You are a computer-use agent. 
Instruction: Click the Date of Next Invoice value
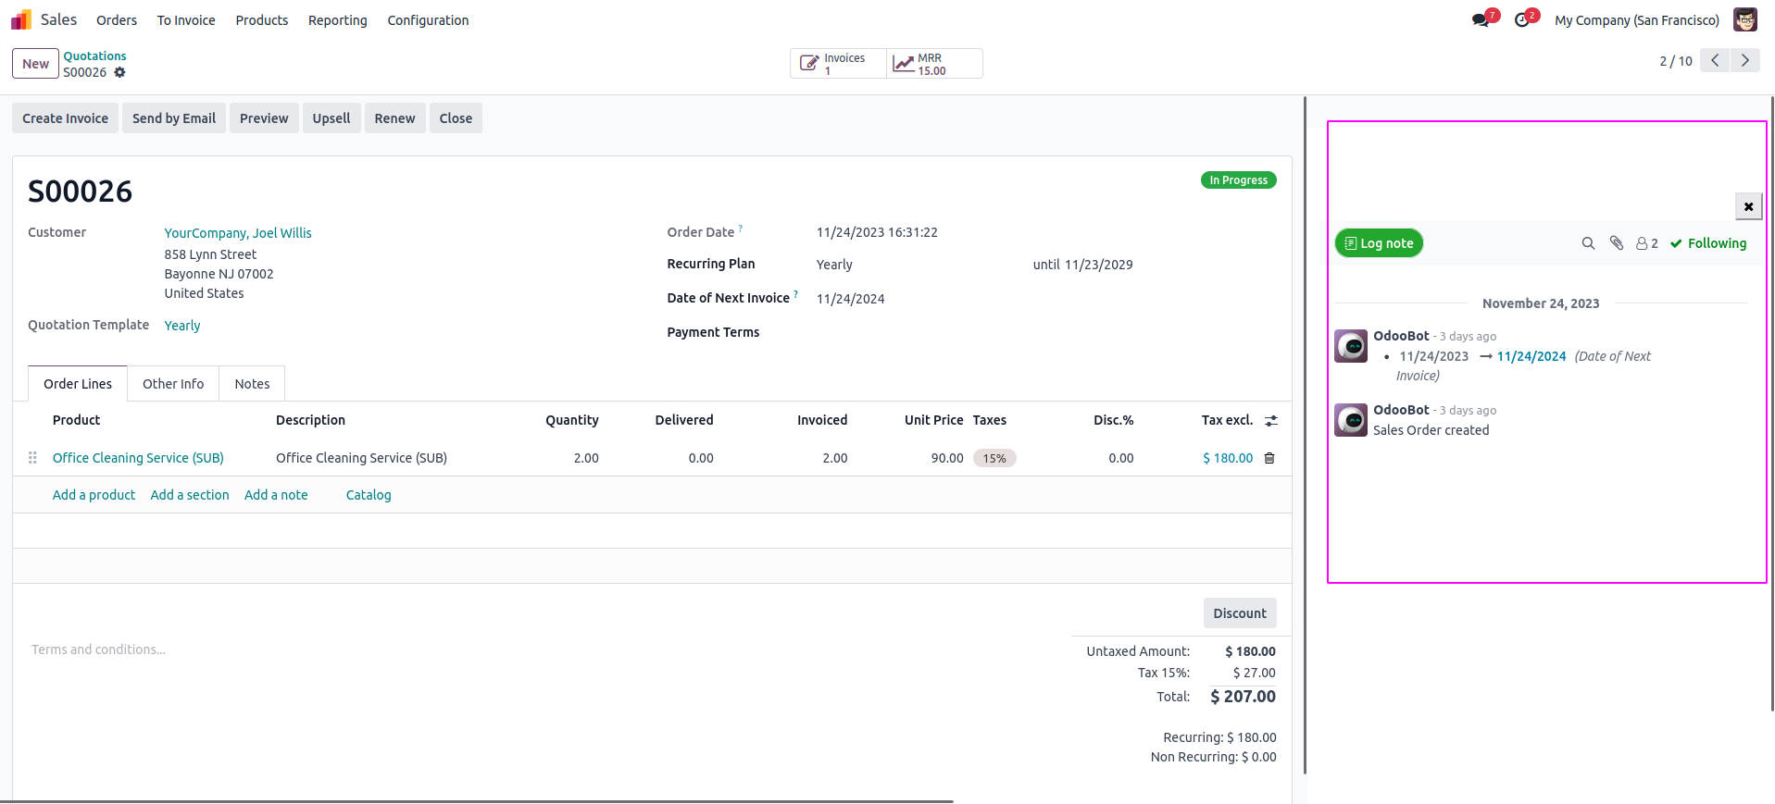pyautogui.click(x=850, y=299)
